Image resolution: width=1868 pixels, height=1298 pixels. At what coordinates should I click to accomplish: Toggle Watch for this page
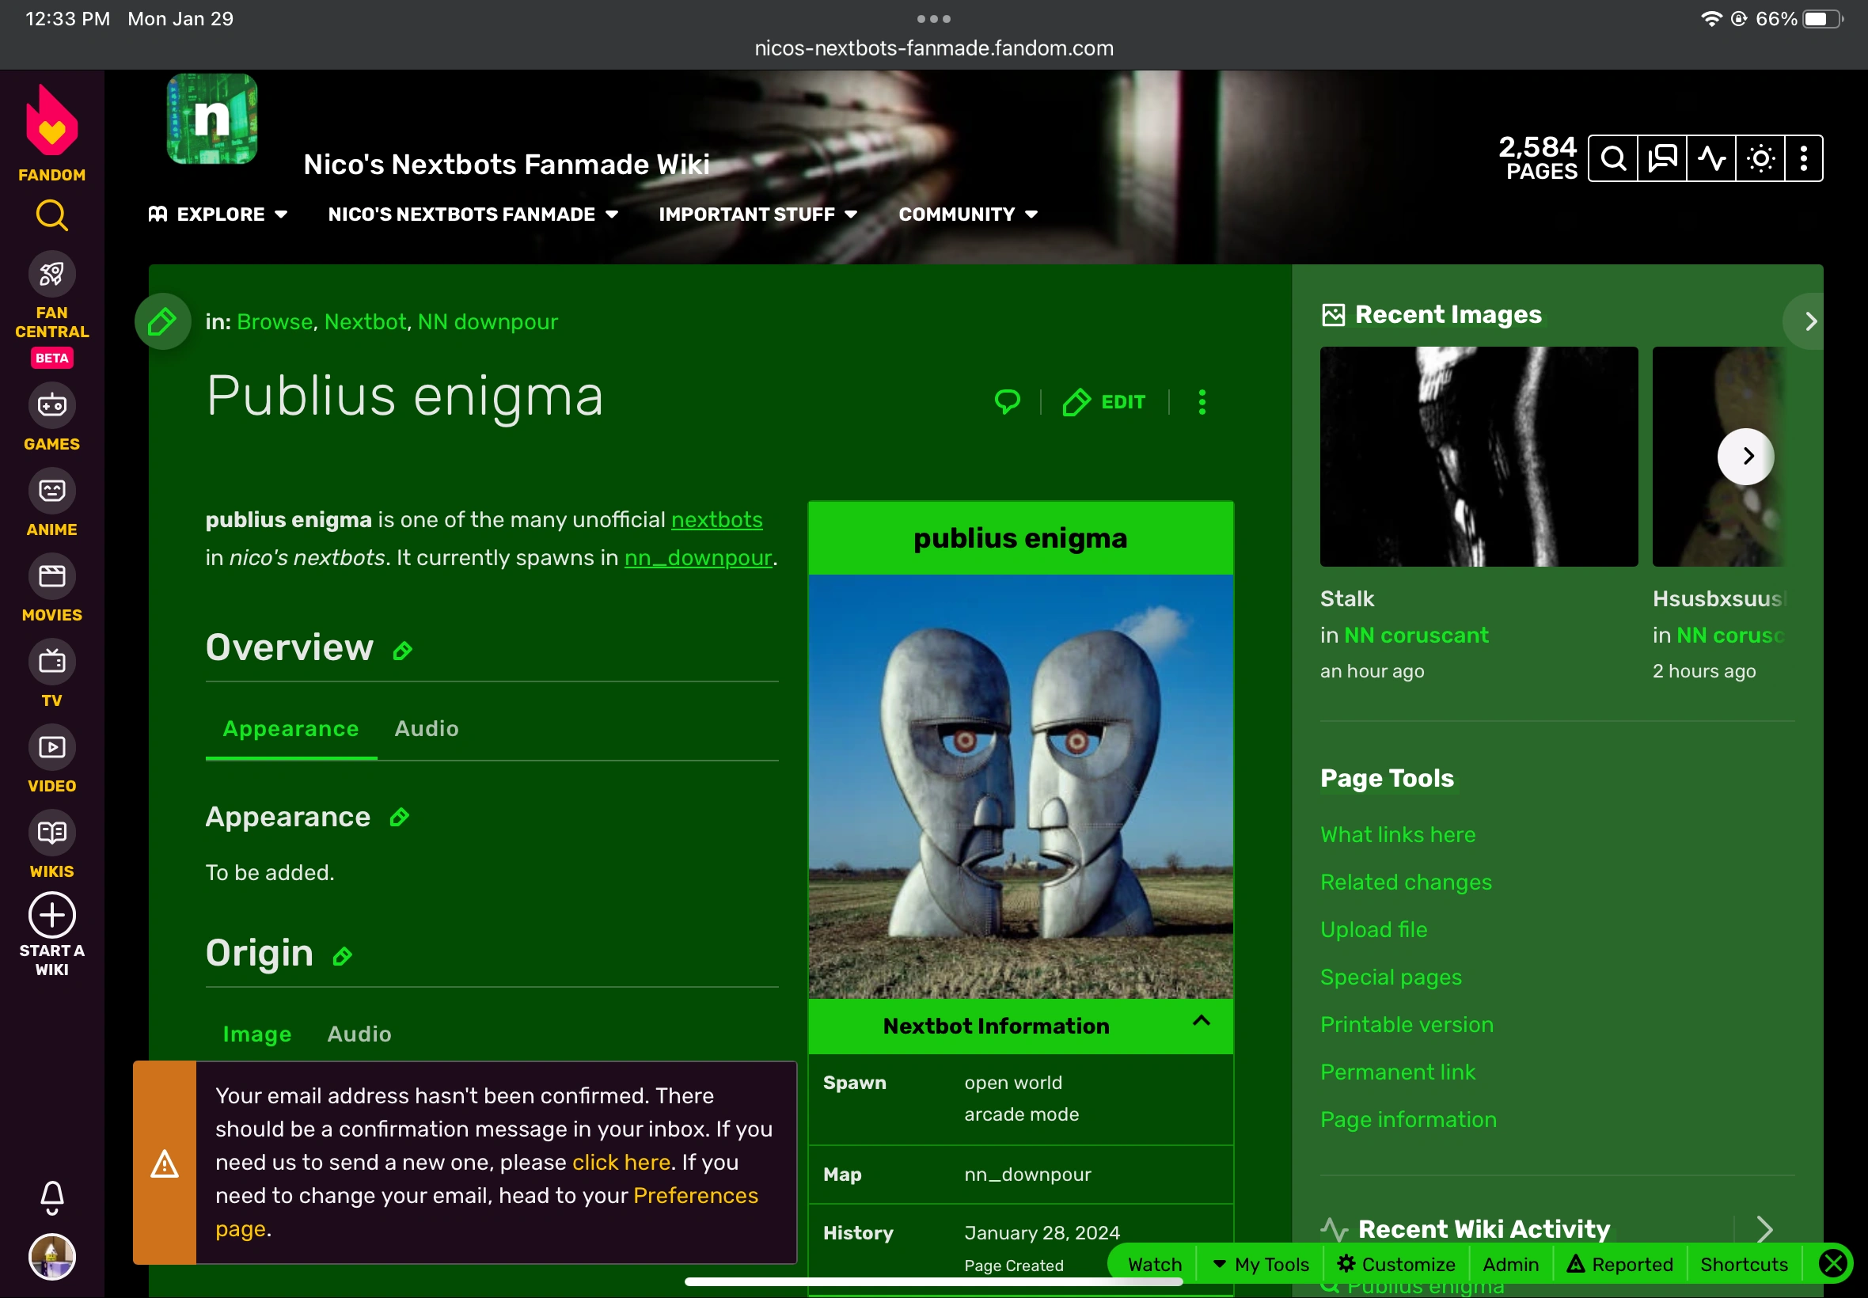click(x=1153, y=1263)
